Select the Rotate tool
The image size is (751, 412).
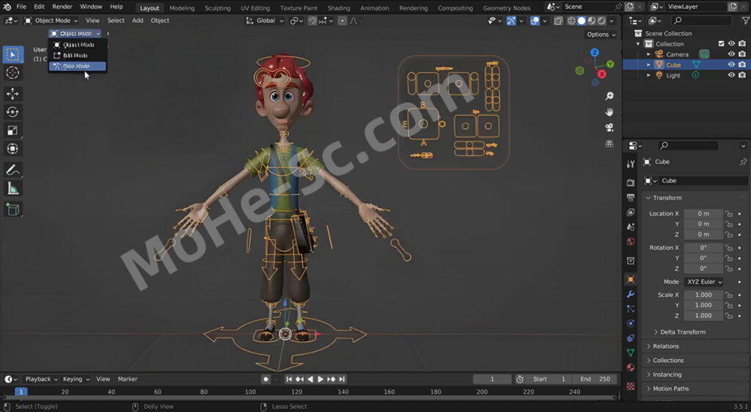tap(12, 112)
